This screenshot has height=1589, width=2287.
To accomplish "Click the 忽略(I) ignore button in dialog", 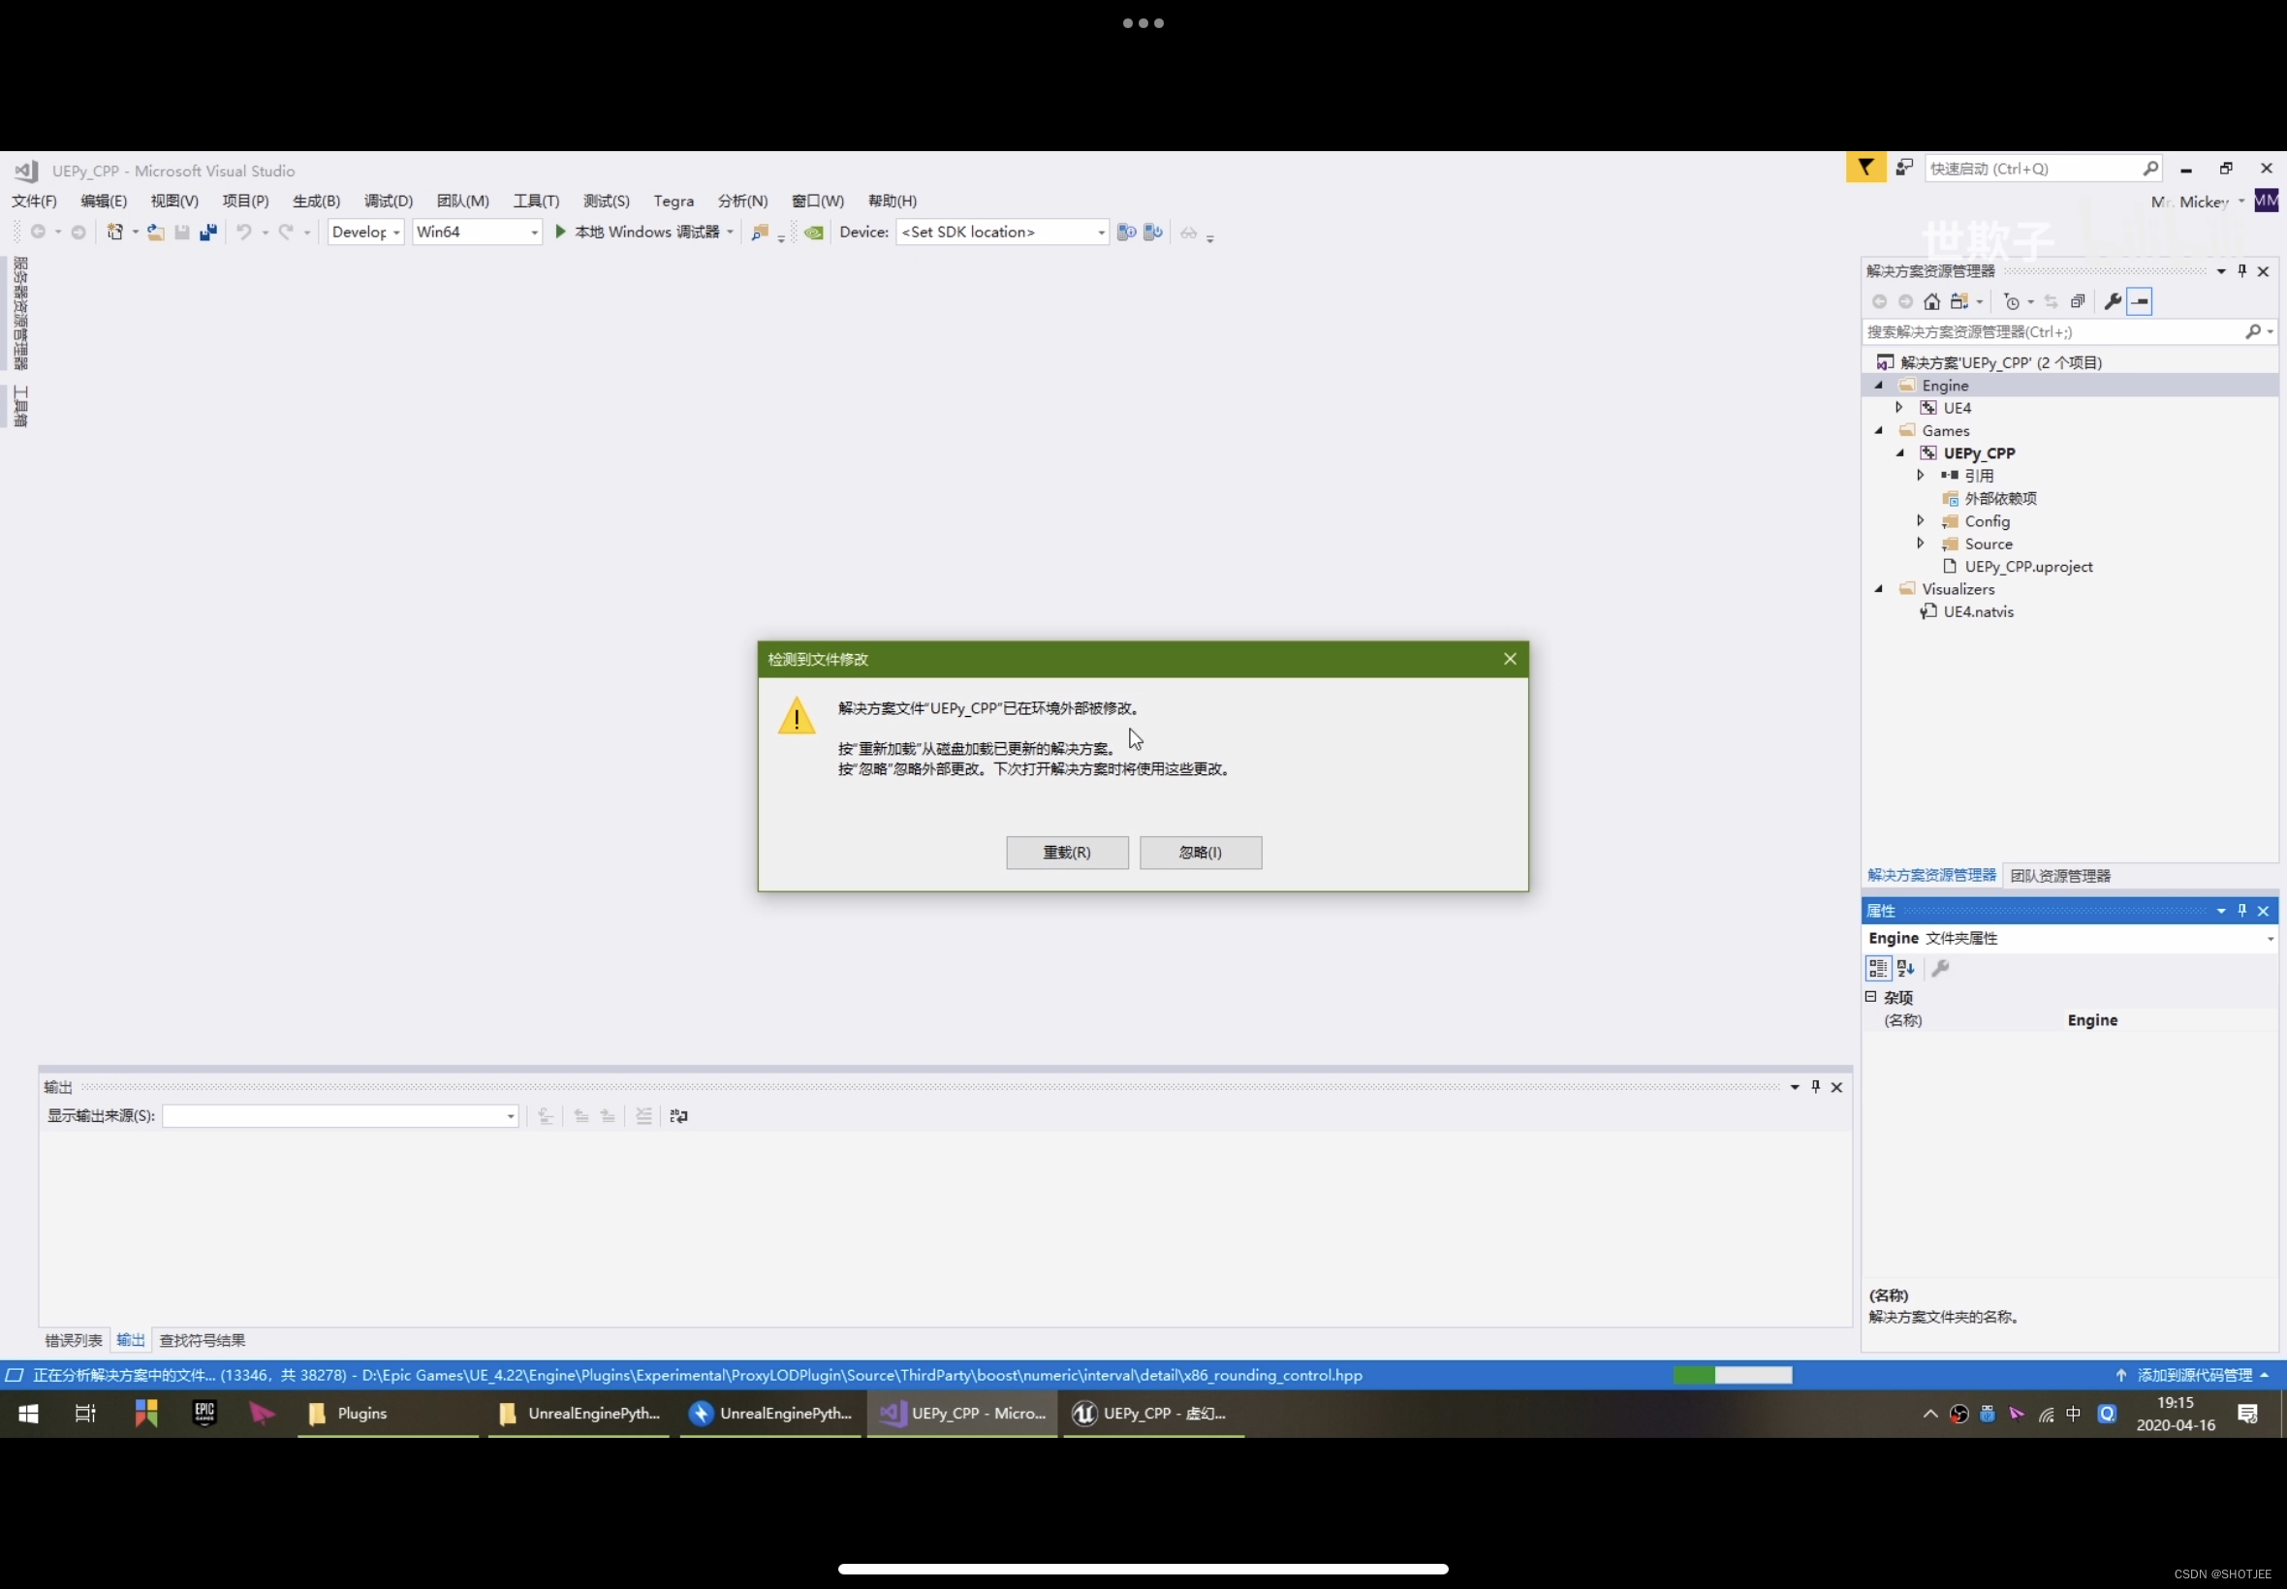I will (1200, 853).
